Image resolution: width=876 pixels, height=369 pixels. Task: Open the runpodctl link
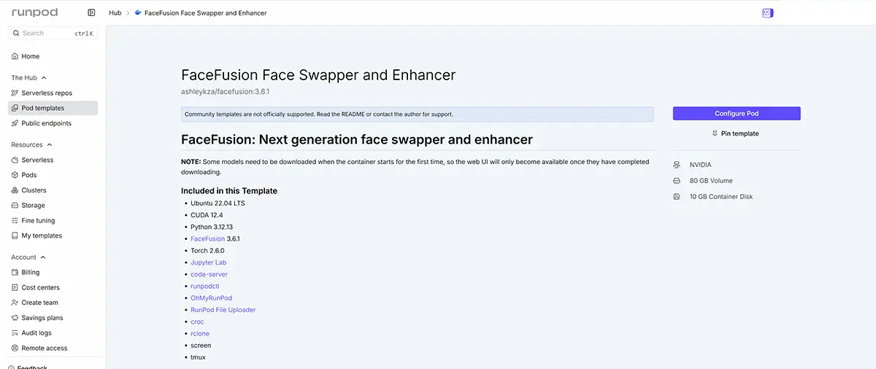tap(205, 287)
